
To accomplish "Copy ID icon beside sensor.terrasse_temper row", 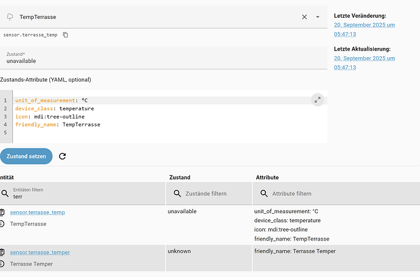I will pyautogui.click(x=2, y=252).
